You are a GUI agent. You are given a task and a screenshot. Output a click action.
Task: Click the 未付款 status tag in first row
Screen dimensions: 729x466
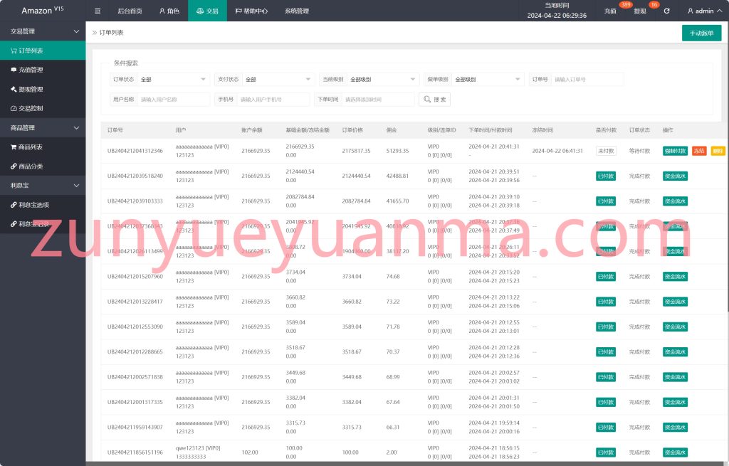click(x=606, y=151)
